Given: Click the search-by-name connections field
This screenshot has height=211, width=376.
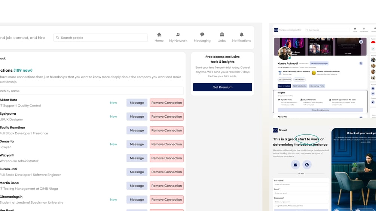Looking at the screenshot, I should [91, 91].
